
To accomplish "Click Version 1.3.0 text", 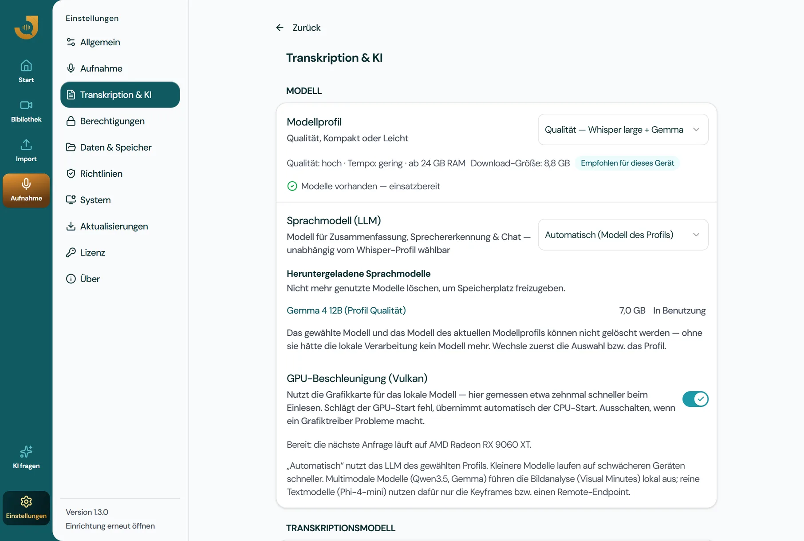I will [x=87, y=512].
